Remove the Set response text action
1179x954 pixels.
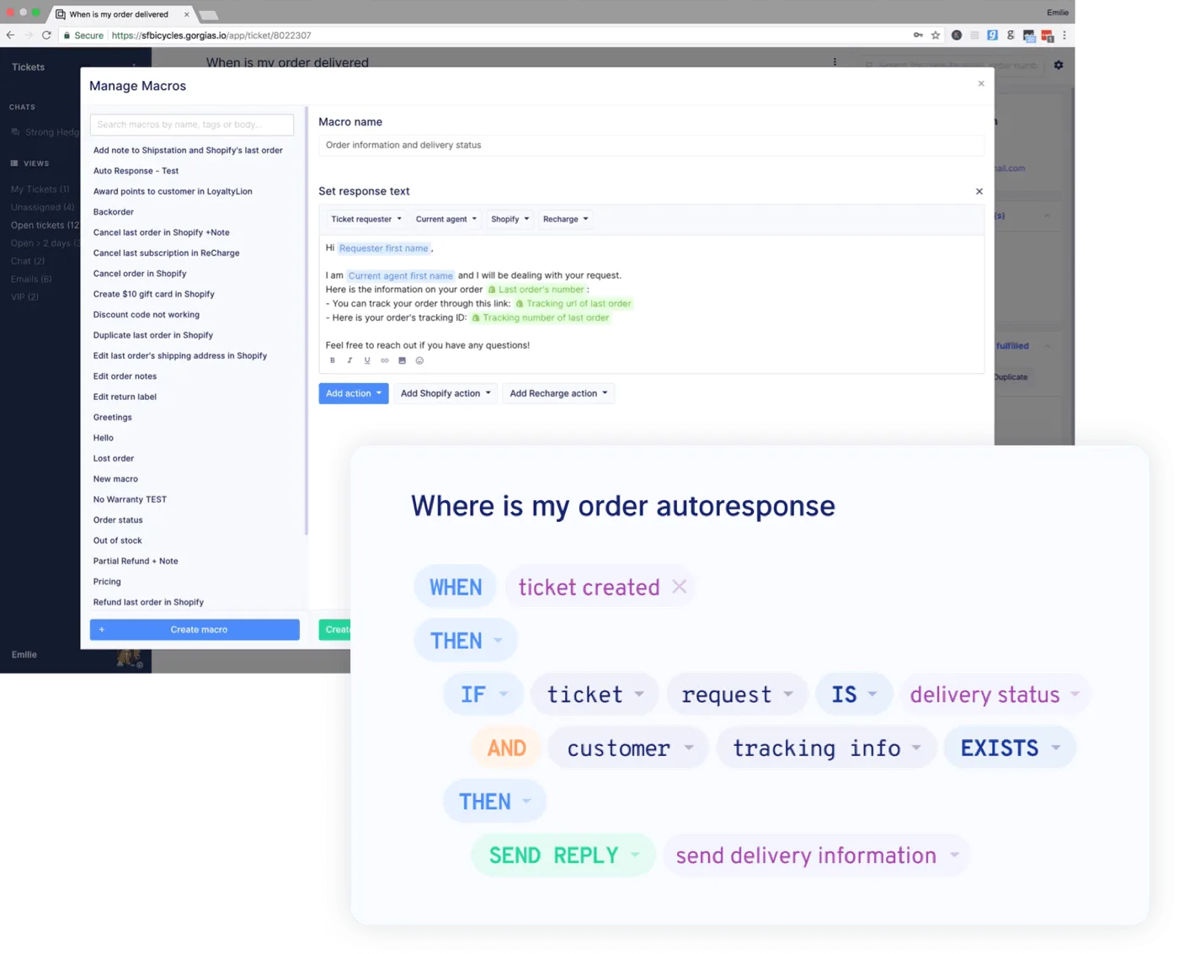(979, 191)
